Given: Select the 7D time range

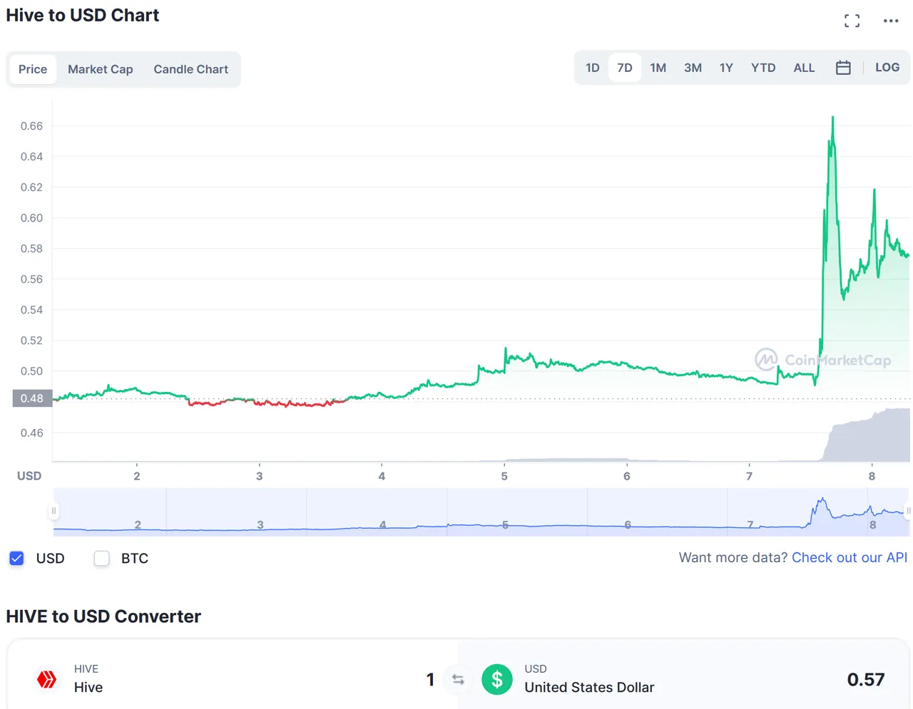Looking at the screenshot, I should coord(625,68).
